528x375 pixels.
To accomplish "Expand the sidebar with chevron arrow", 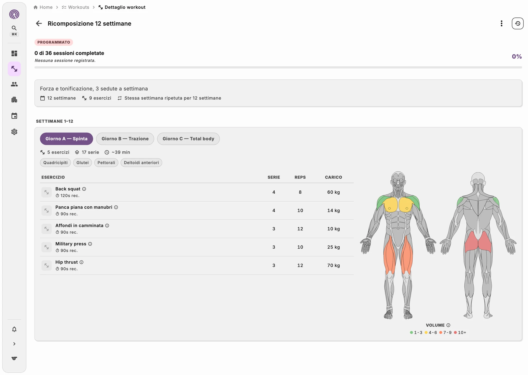I will tap(14, 344).
